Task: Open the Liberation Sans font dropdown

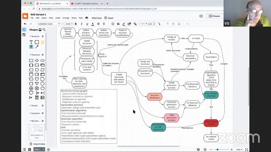Action: (x=49, y=24)
